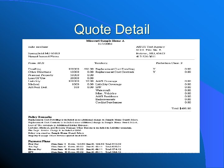Click the "Endorsements" label
The image size is (224, 168).
click(x=105, y=100)
